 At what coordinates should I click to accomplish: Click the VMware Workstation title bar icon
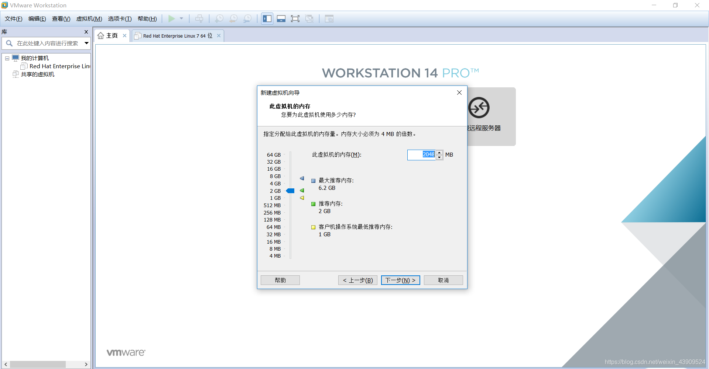[x=4, y=5]
